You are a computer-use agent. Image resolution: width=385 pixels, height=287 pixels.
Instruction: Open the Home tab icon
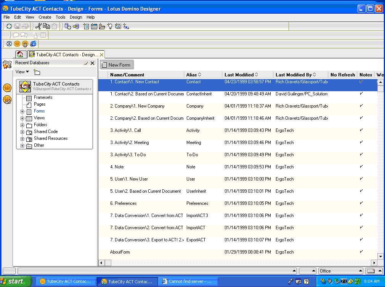(x=20, y=54)
